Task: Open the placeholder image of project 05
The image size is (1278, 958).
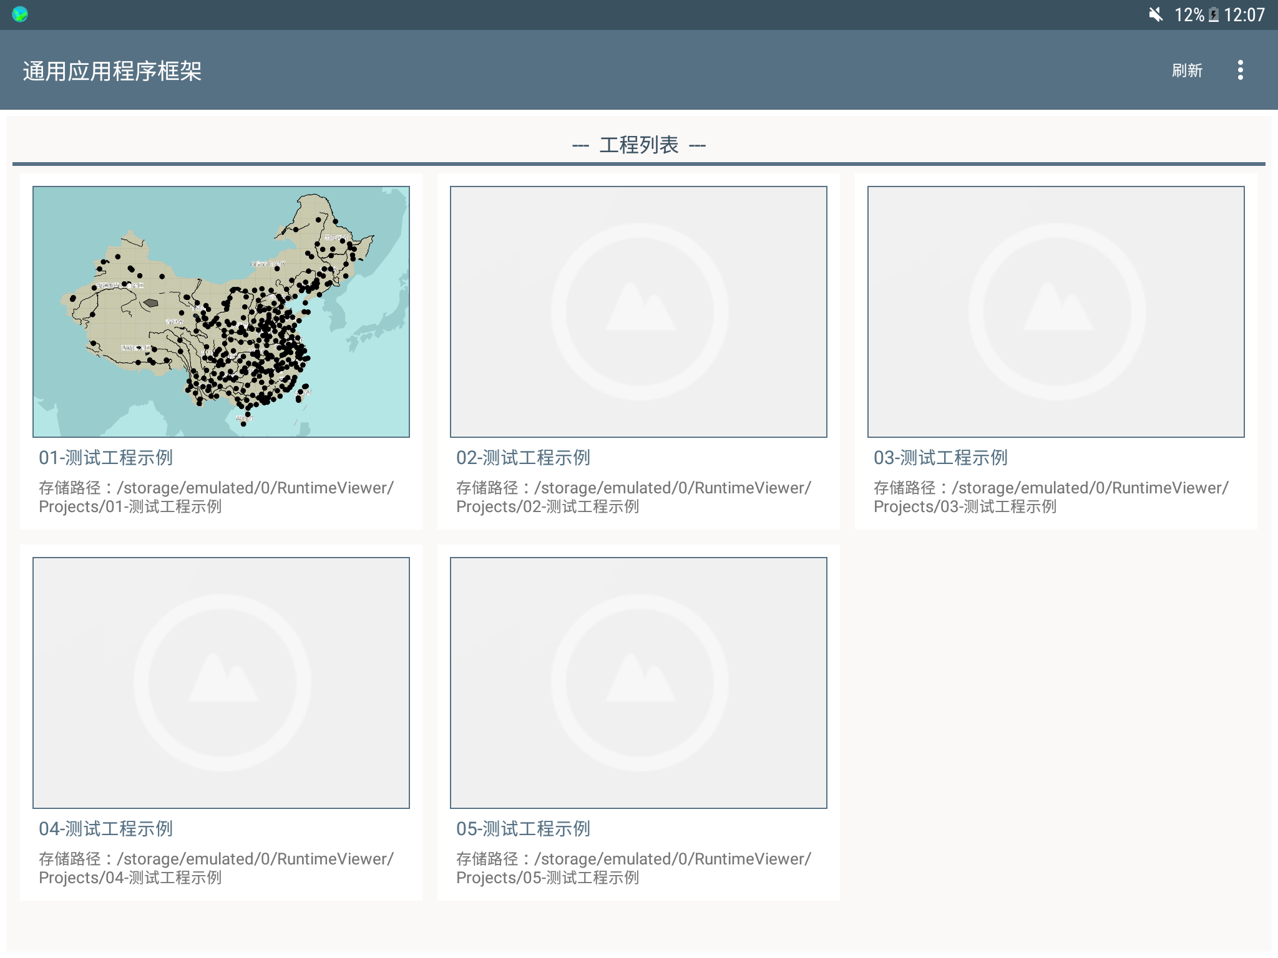Action: pos(638,682)
